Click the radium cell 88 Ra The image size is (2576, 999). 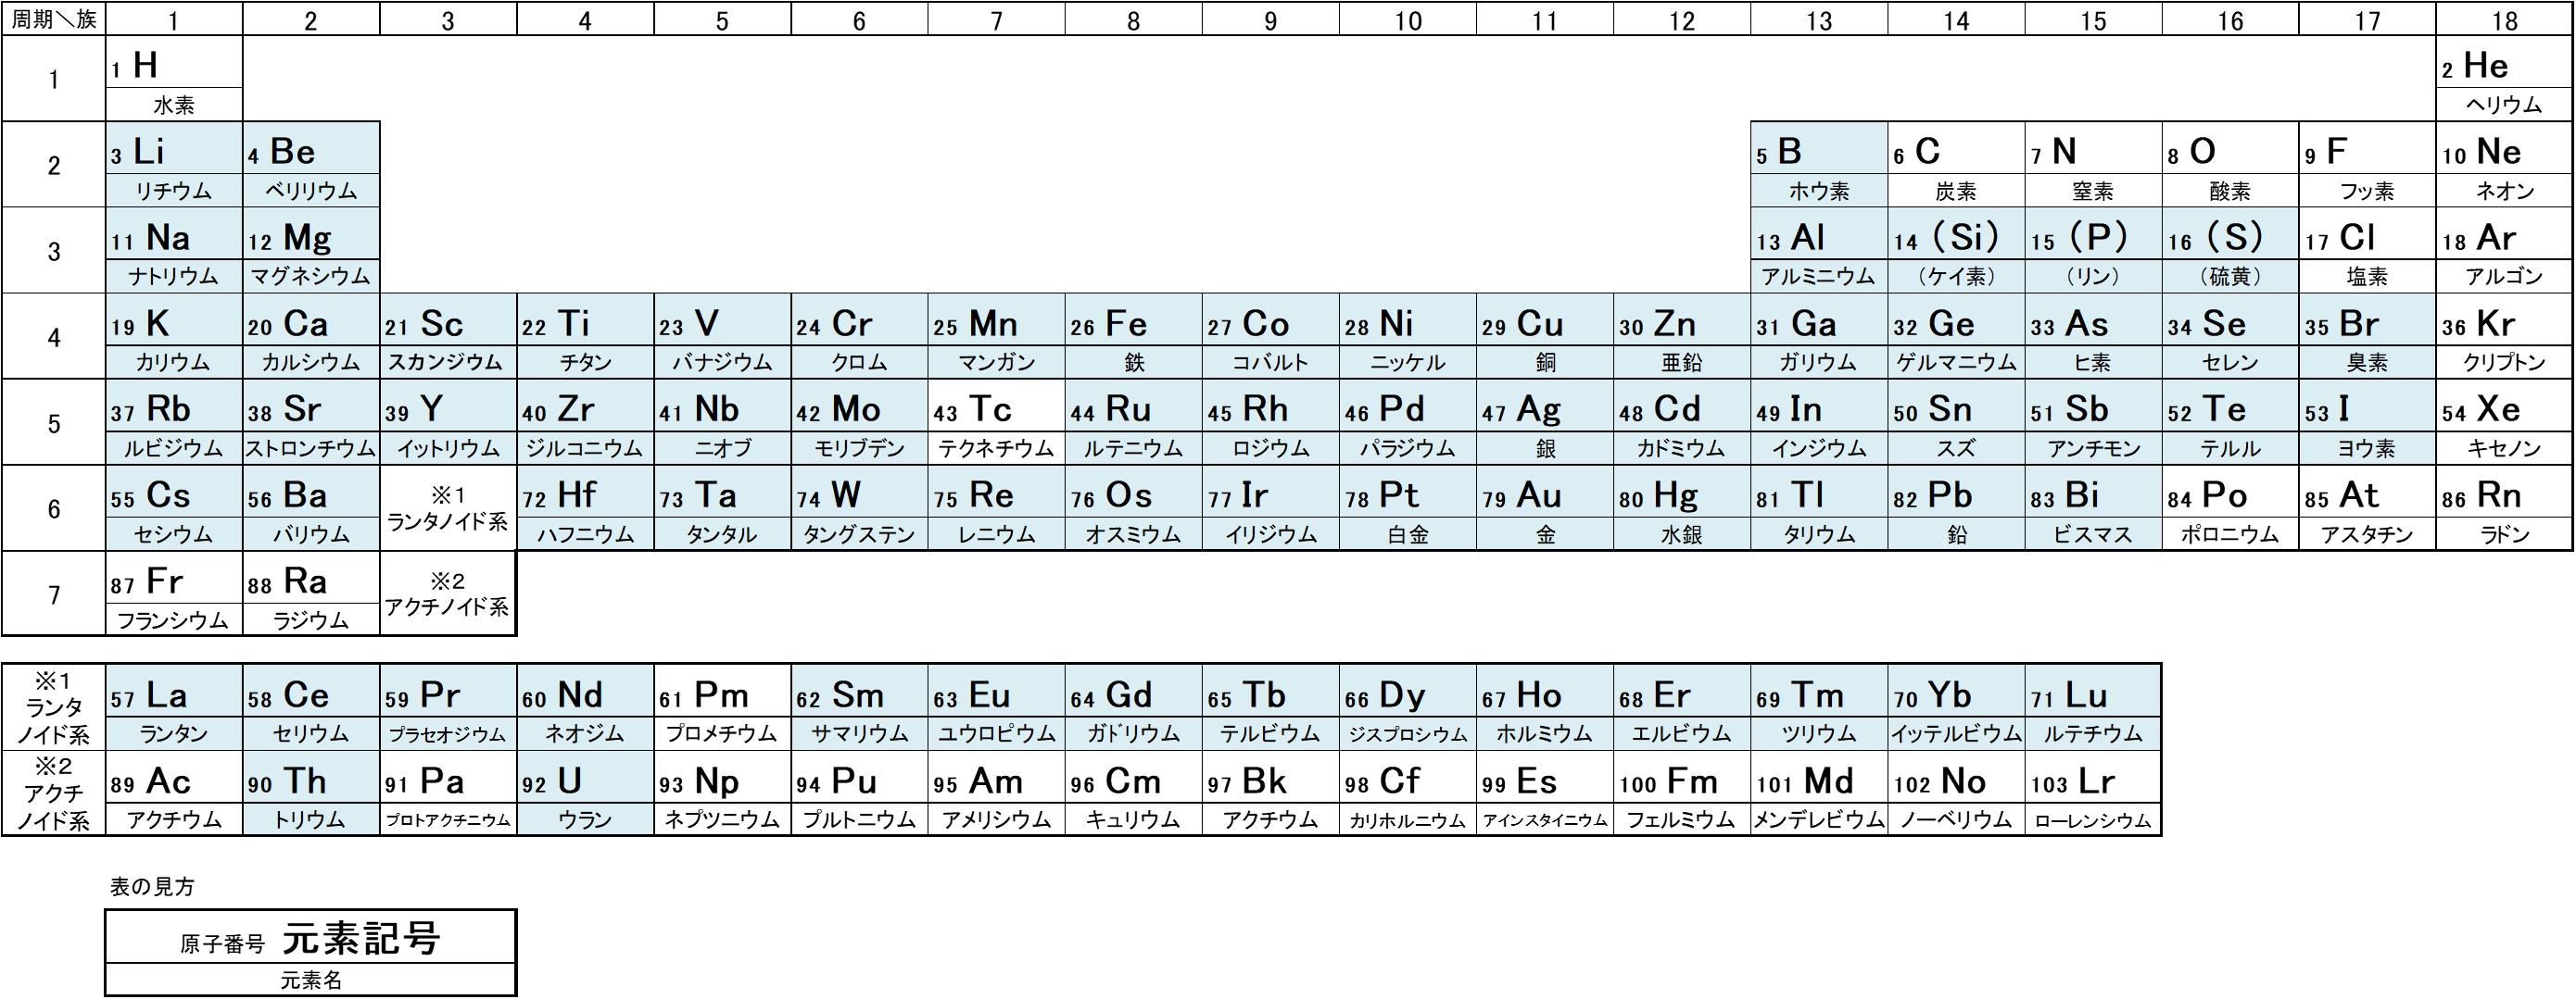[x=311, y=594]
